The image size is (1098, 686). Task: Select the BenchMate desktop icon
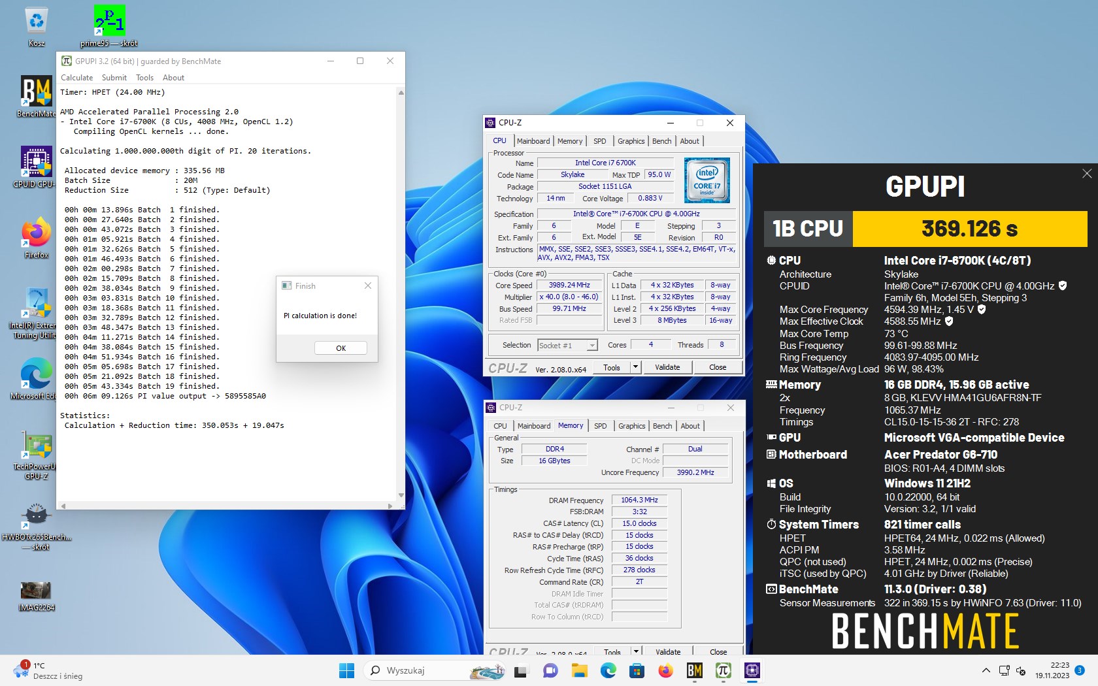point(37,97)
